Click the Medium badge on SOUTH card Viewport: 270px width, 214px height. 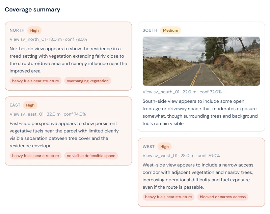pyautogui.click(x=170, y=30)
